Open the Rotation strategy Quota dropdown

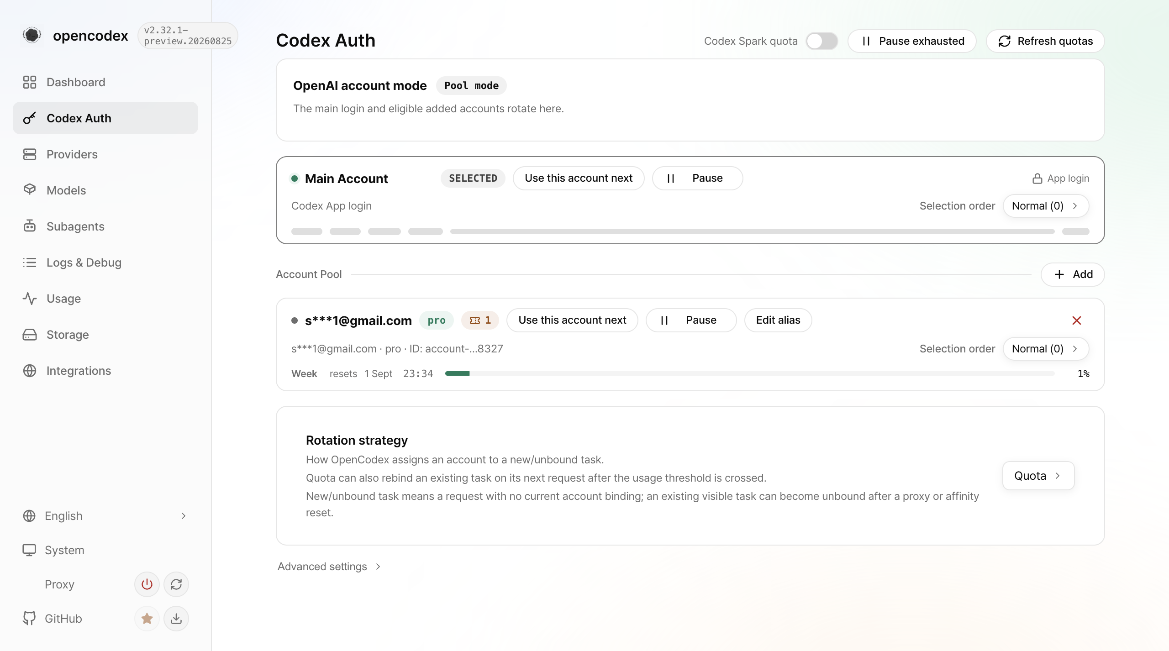pyautogui.click(x=1038, y=476)
